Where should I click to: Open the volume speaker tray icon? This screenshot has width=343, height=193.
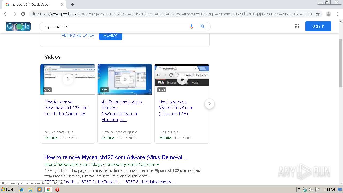[311, 190]
